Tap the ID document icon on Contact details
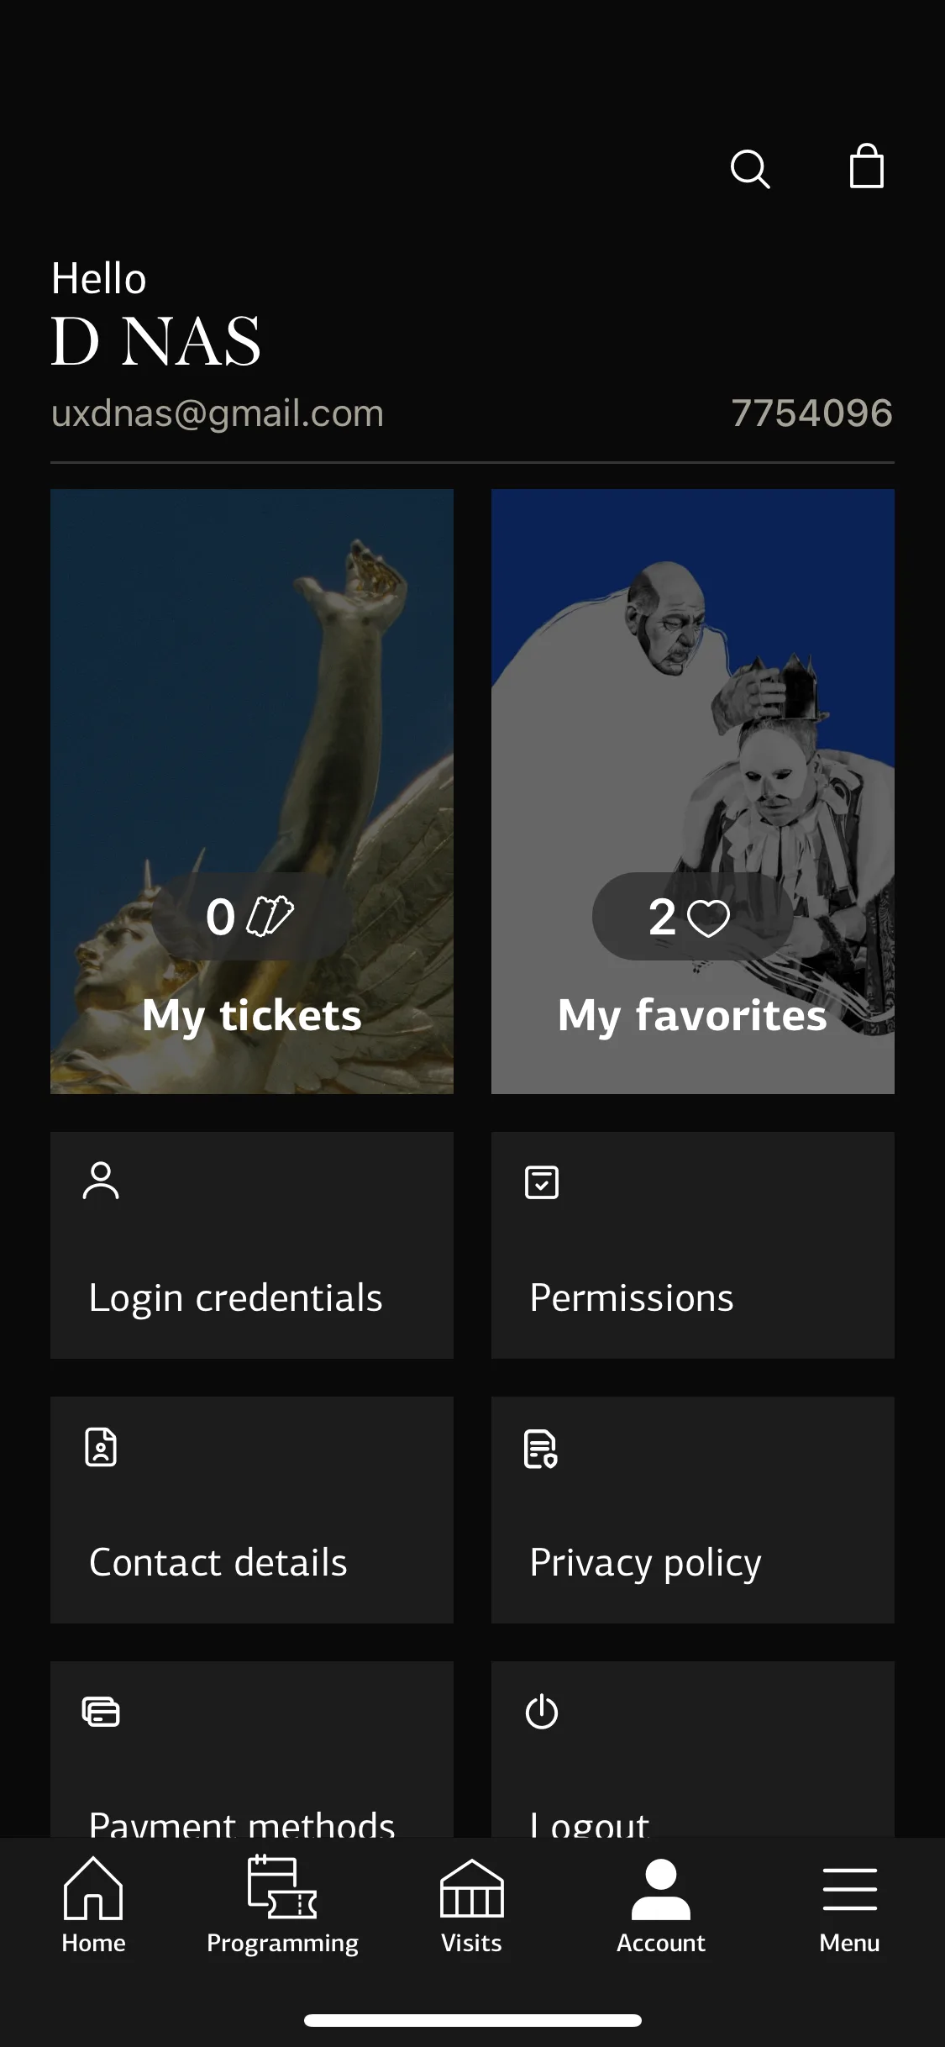Viewport: 945px width, 2047px height. (101, 1447)
